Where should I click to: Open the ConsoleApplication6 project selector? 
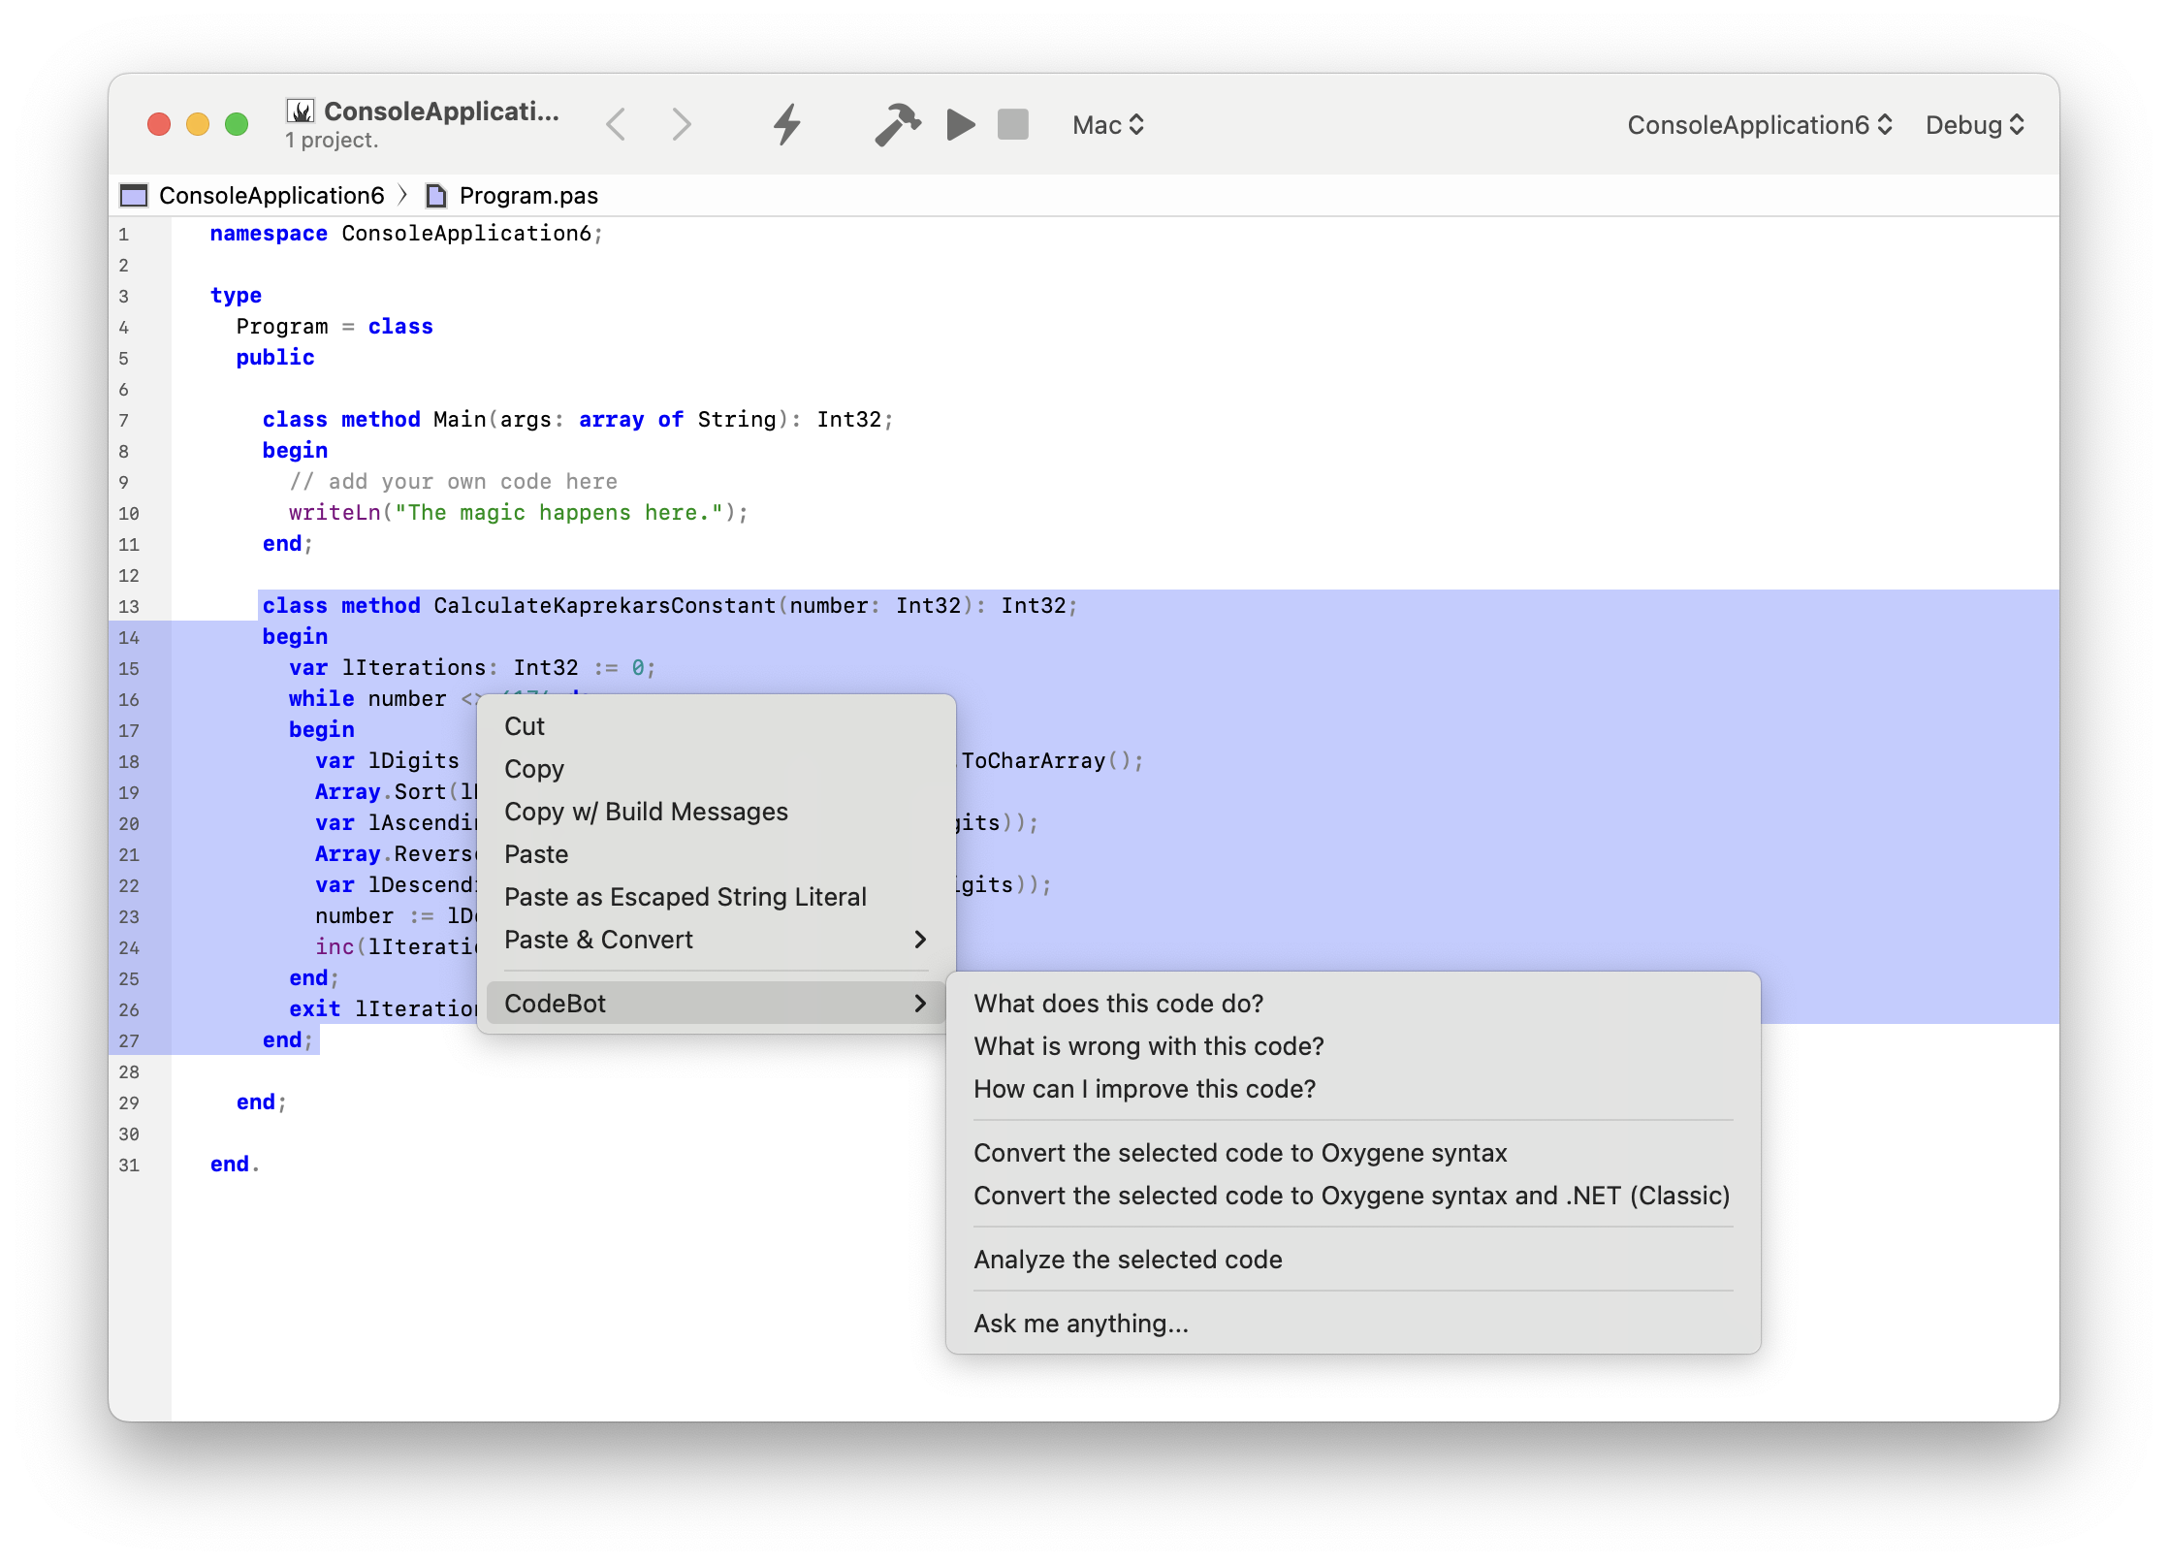pos(1760,125)
